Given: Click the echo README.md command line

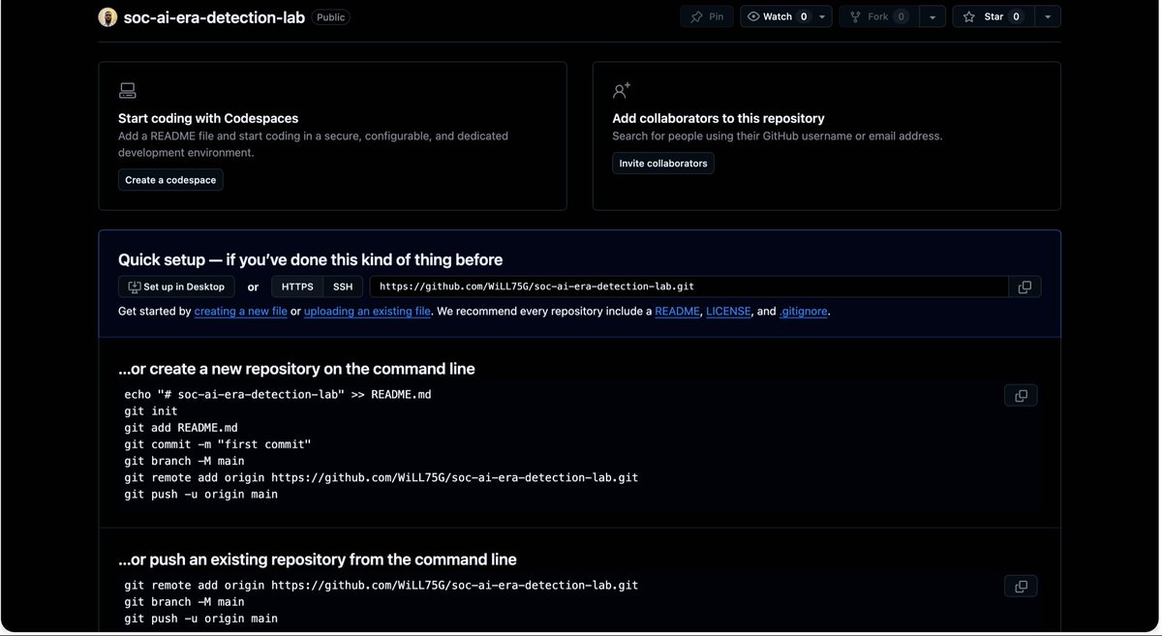Looking at the screenshot, I should point(277,395).
